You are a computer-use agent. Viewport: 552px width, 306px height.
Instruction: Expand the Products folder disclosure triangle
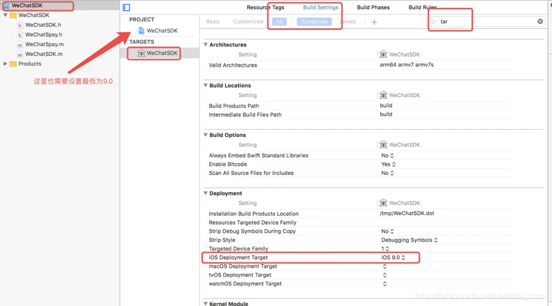click(x=6, y=64)
